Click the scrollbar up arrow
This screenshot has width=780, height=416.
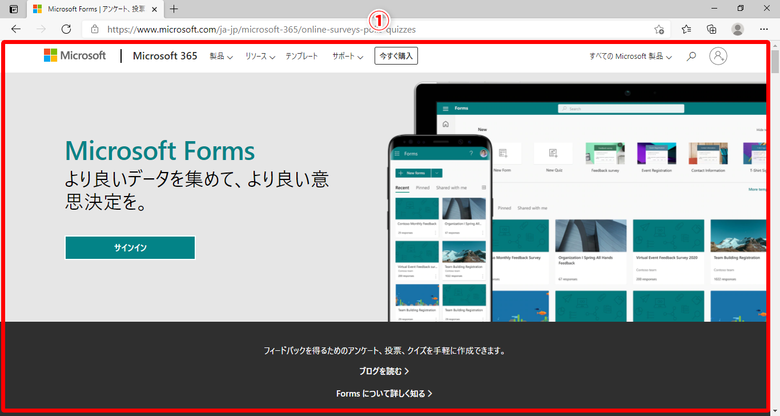[x=775, y=45]
